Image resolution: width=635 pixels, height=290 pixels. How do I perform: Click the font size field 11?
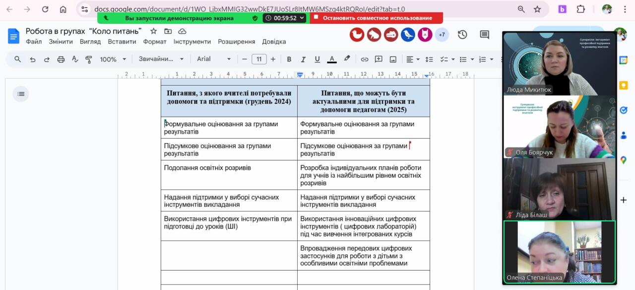259,59
